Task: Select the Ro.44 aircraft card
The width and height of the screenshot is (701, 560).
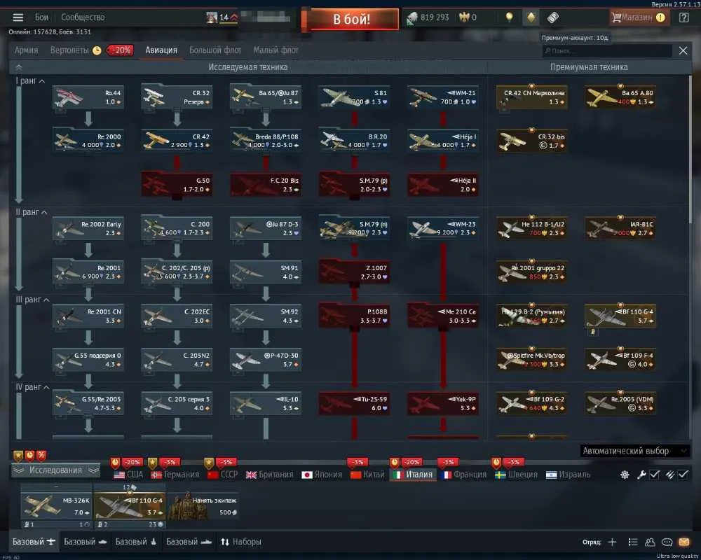Action: pyautogui.click(x=88, y=97)
